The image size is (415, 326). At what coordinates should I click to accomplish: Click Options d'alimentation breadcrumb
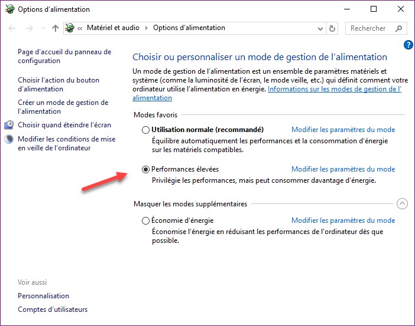coord(189,28)
